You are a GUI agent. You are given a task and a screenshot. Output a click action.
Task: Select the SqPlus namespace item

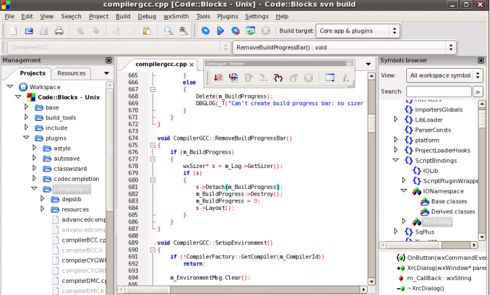(x=424, y=232)
